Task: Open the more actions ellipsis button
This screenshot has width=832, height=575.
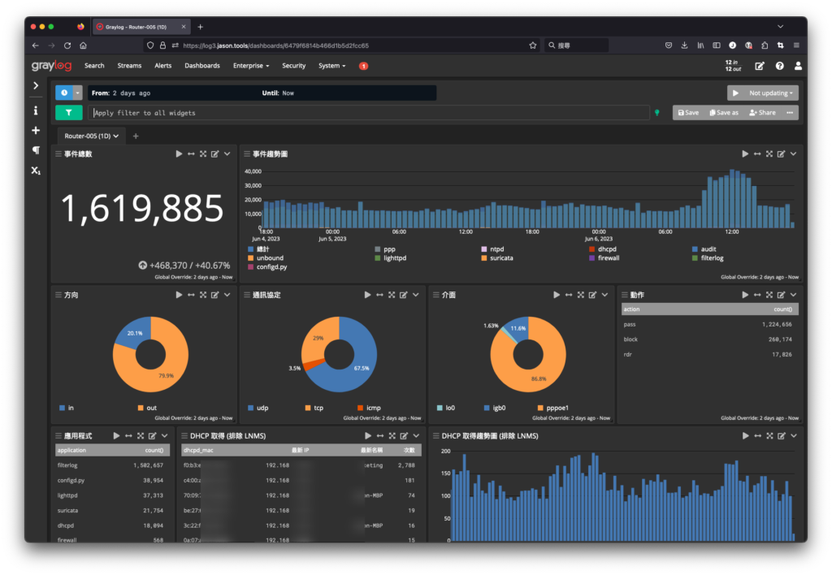Action: pos(790,112)
